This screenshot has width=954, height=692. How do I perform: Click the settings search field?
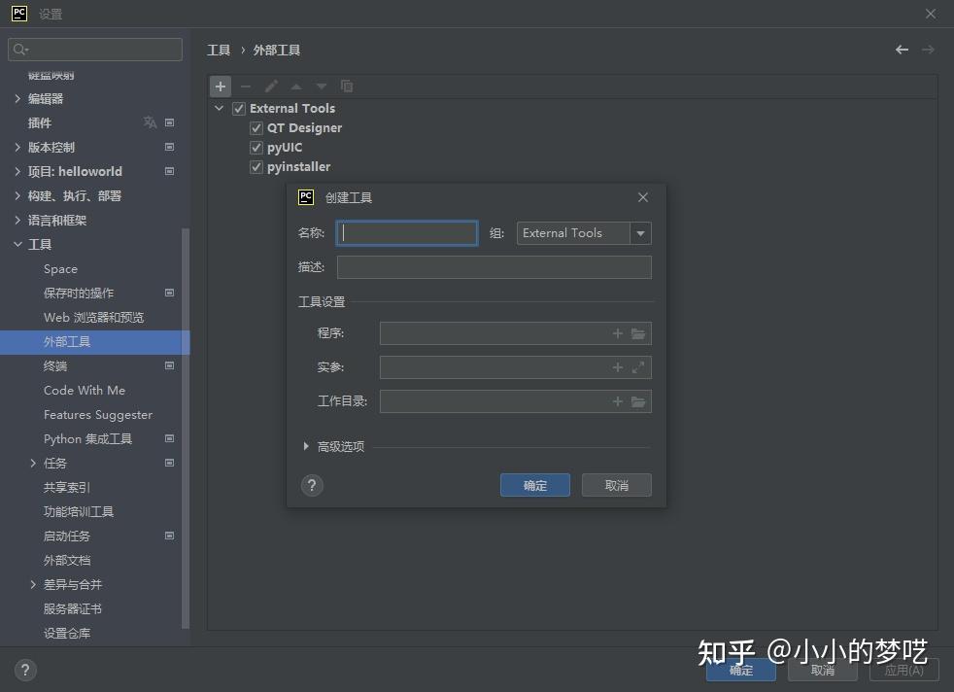coord(95,50)
